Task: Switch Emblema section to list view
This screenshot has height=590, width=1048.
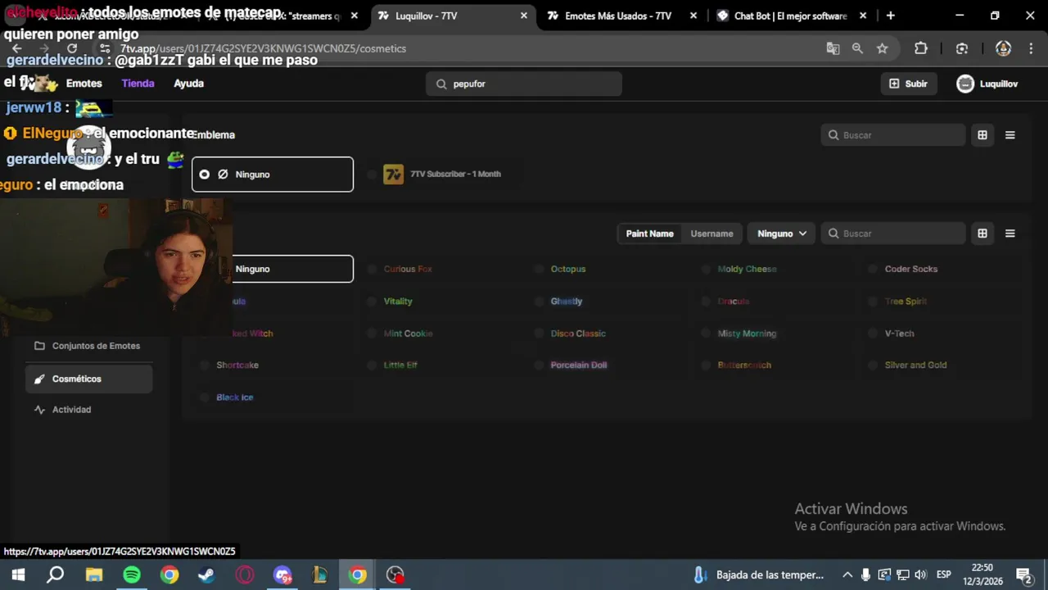Action: 1010,135
